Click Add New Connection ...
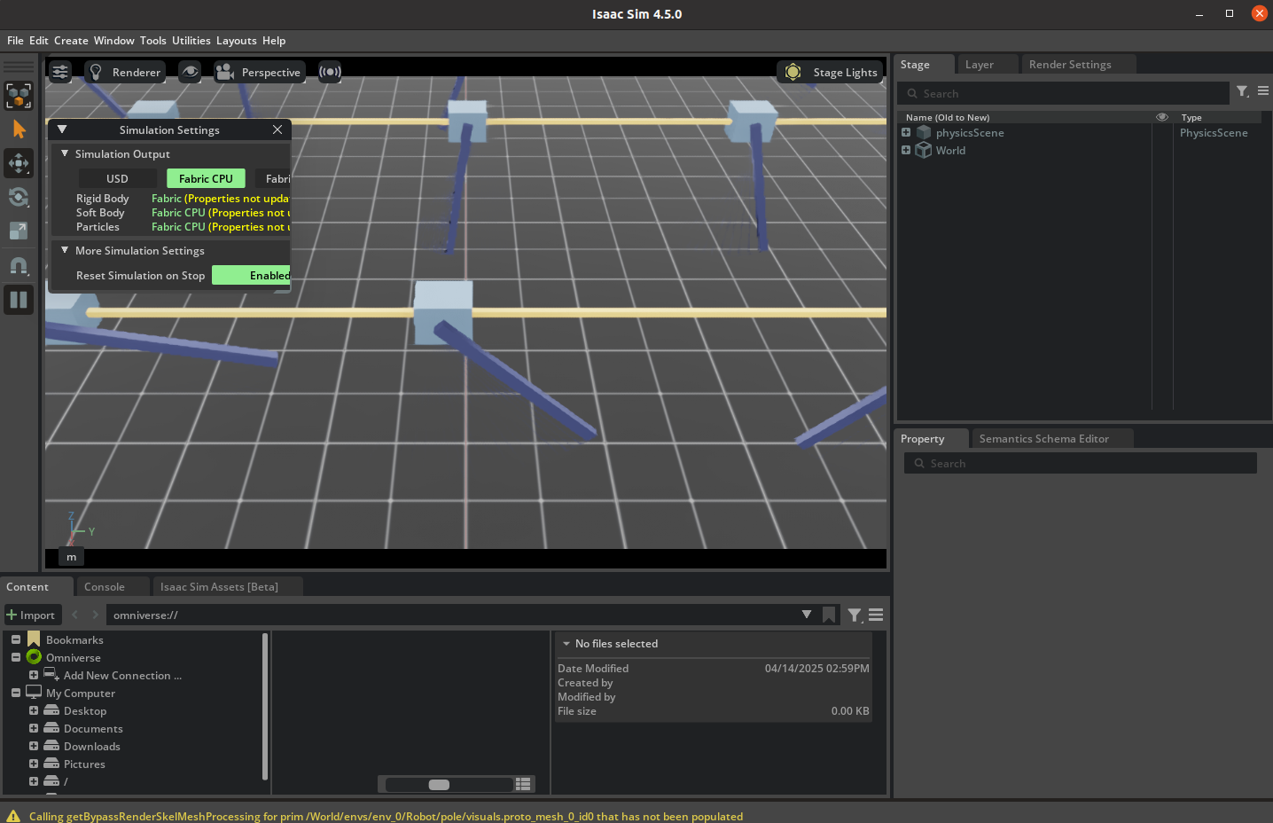1273x823 pixels. [x=122, y=676]
